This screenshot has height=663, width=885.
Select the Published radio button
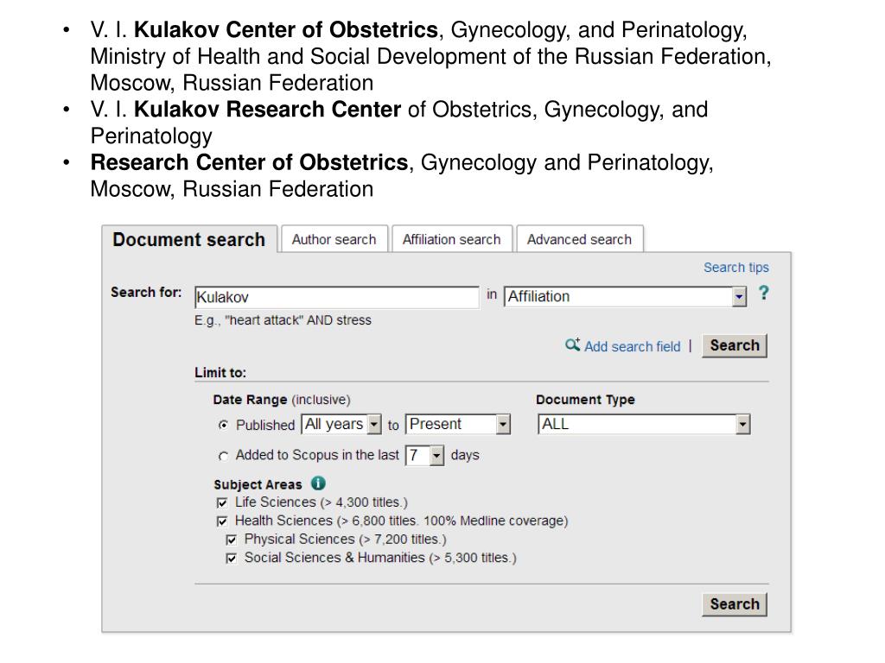pyautogui.click(x=224, y=425)
